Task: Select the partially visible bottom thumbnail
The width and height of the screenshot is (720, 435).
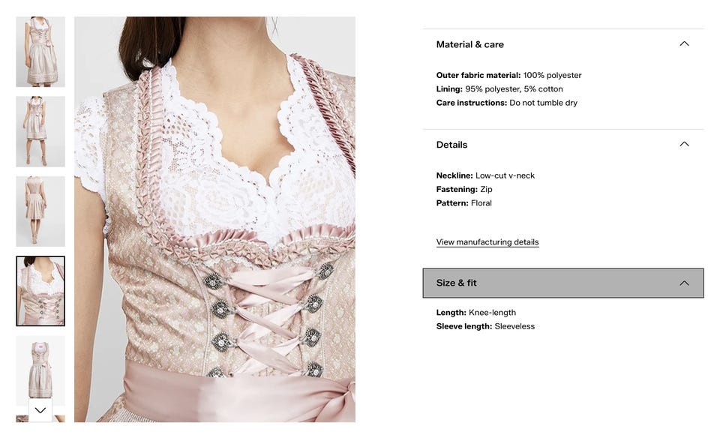Action: (x=40, y=418)
